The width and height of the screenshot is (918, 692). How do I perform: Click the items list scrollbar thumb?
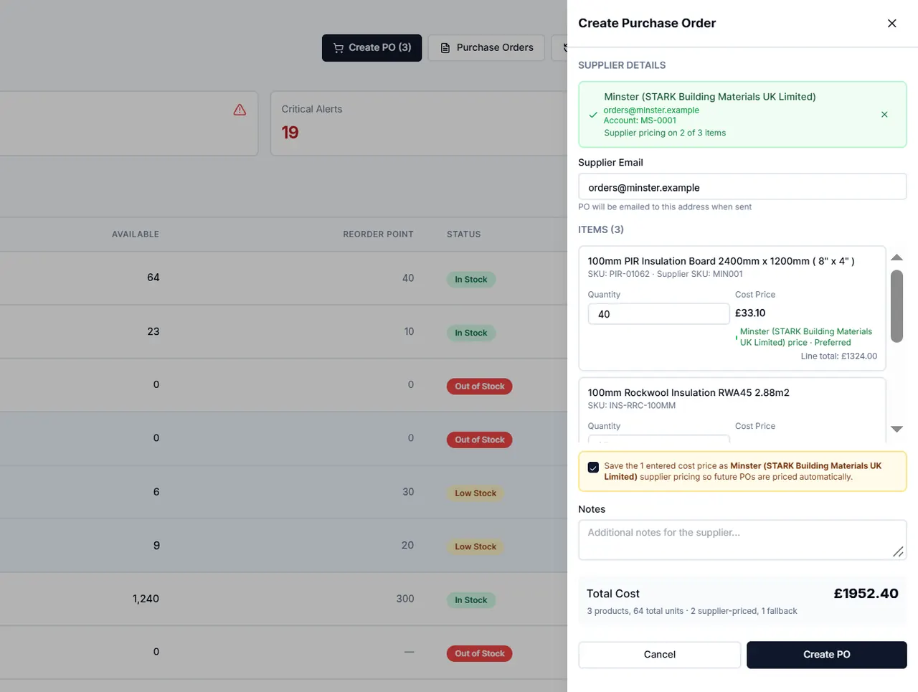coord(896,306)
